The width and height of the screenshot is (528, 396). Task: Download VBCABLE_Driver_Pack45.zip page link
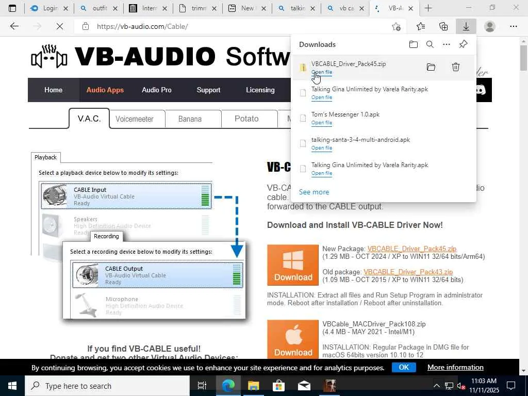(412, 249)
